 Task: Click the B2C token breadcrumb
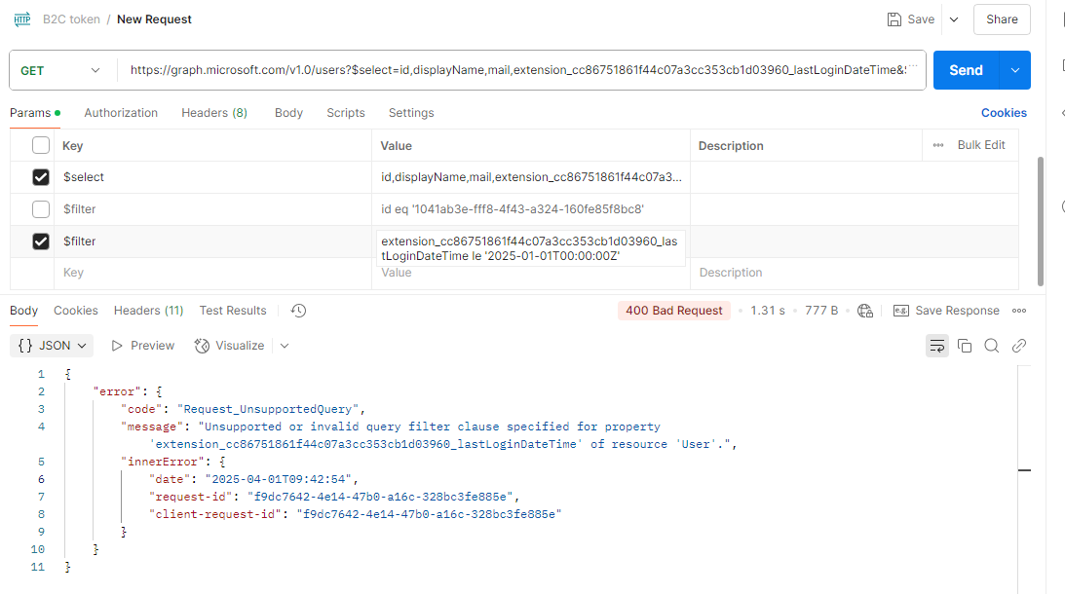coord(71,19)
